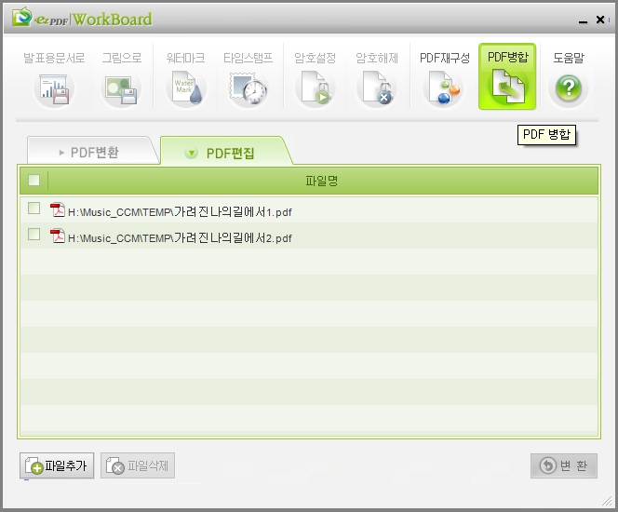Click the window resize grip corner
The width and height of the screenshot is (618, 512).
[607, 501]
